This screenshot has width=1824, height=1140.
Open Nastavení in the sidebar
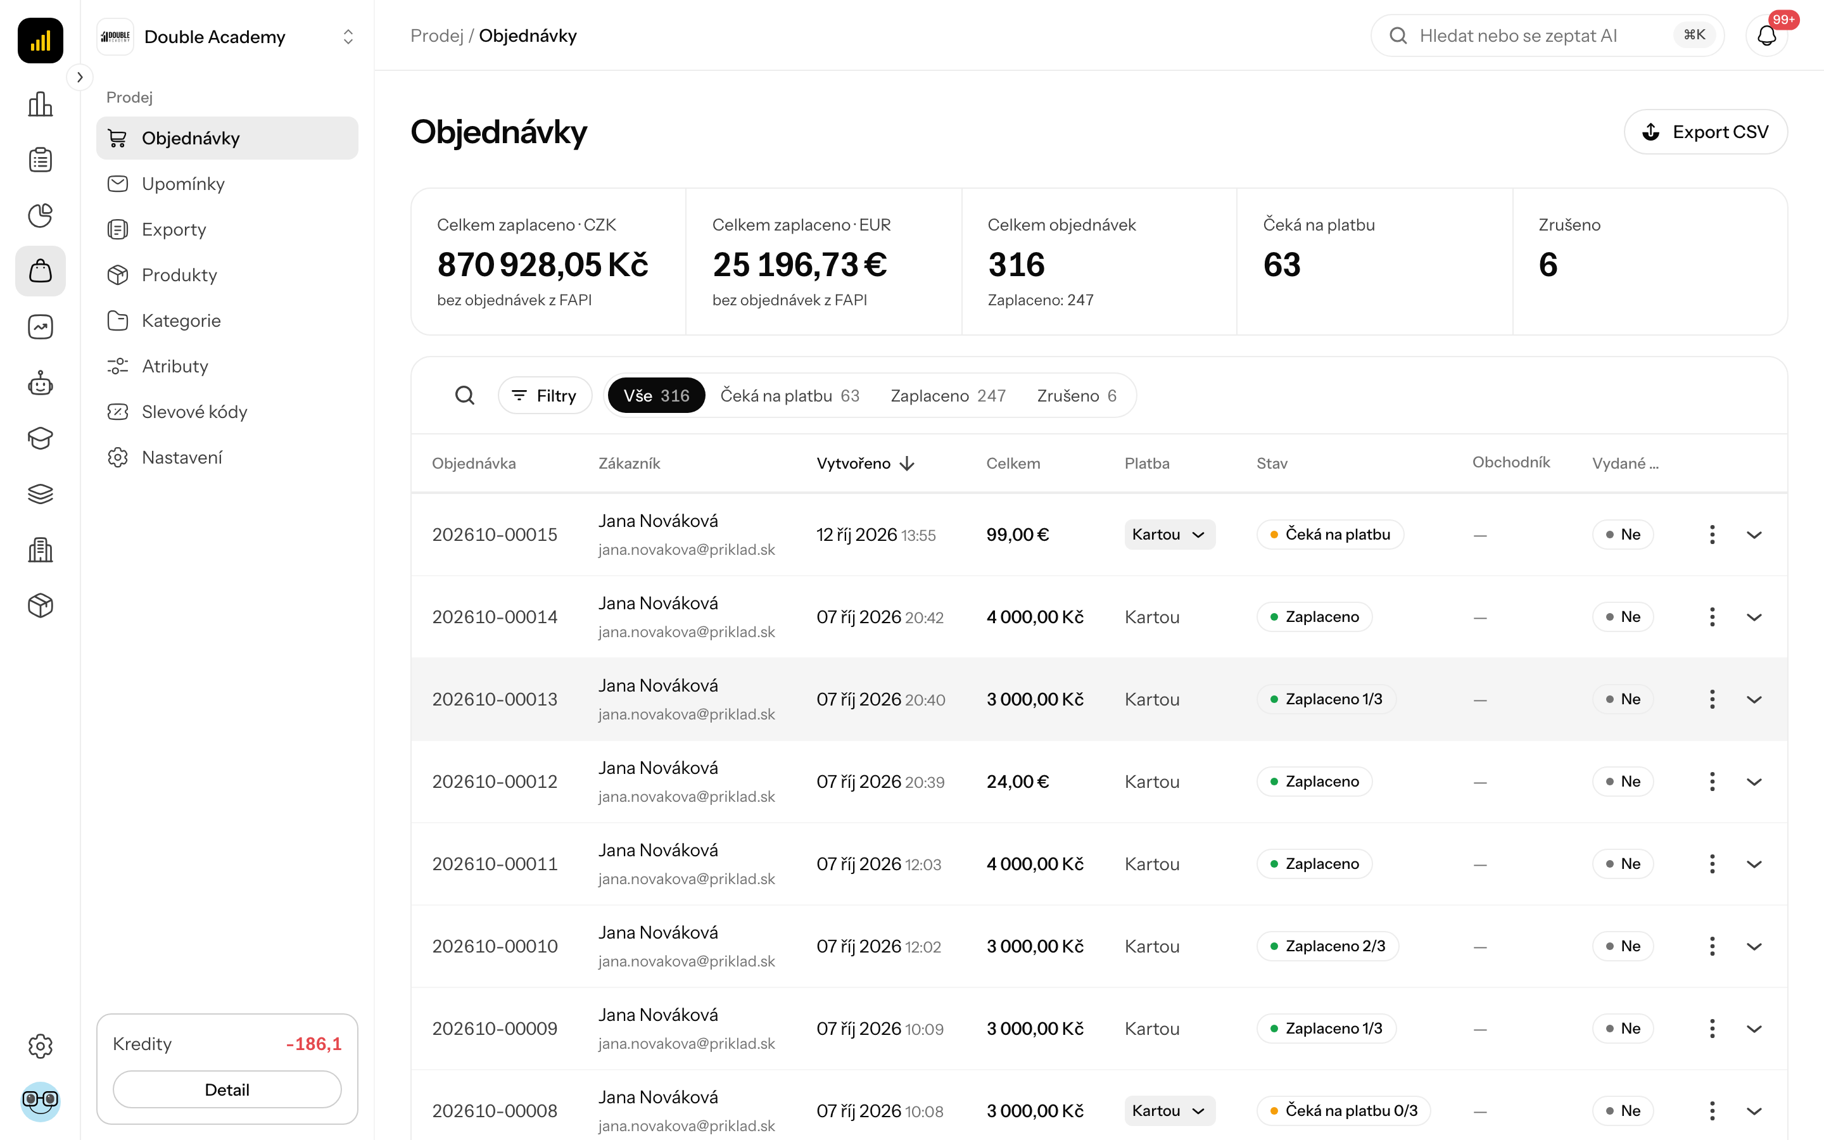pyautogui.click(x=227, y=457)
